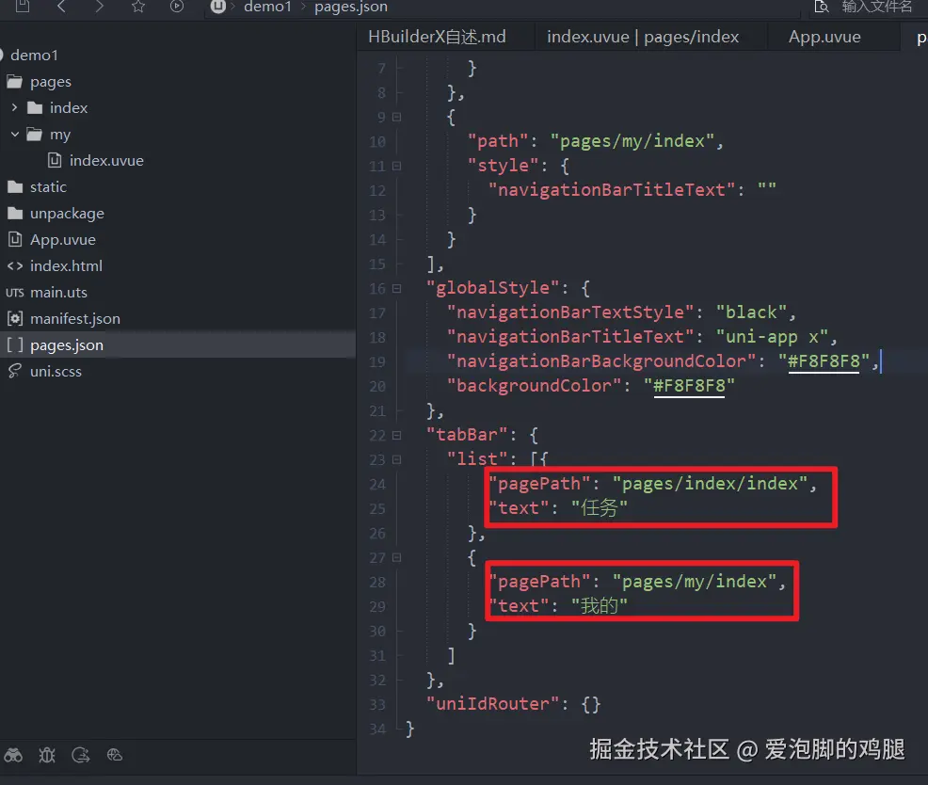Viewport: 928px width, 785px height.
Task: Click the bracket icon beside pages.json in the tree
Action: (15, 344)
